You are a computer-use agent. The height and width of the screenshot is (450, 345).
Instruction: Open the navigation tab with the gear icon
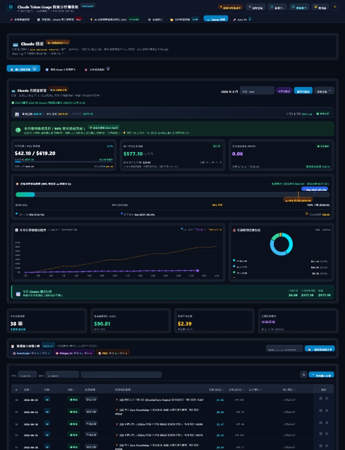(x=155, y=19)
